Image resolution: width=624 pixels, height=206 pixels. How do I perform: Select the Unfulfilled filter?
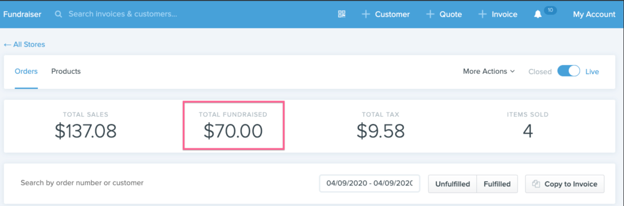[452, 184]
